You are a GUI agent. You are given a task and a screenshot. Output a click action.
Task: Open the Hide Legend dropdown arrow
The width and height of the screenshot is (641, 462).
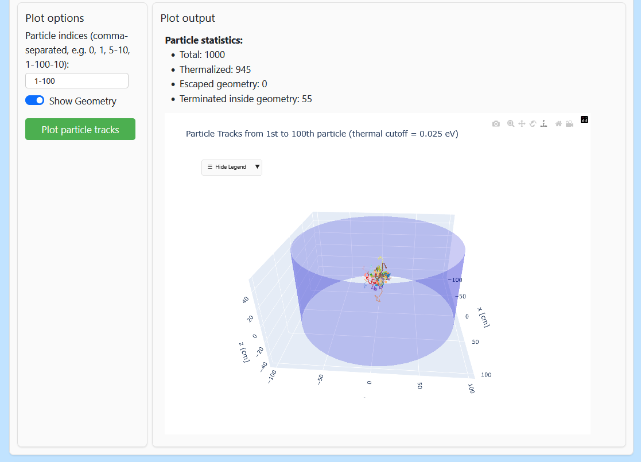point(257,167)
